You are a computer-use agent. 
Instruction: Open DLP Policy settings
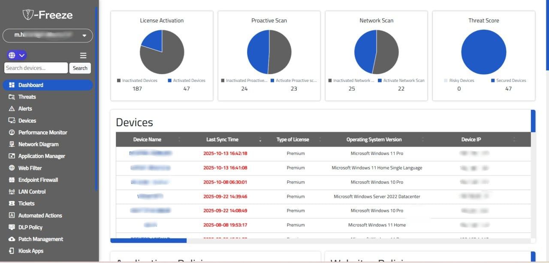(30, 227)
